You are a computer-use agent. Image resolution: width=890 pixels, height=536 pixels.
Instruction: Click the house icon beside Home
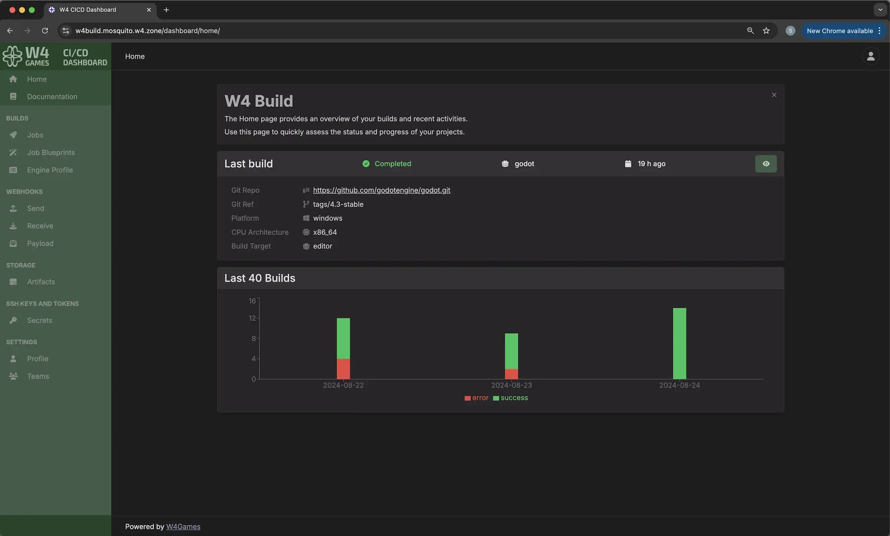pos(13,79)
